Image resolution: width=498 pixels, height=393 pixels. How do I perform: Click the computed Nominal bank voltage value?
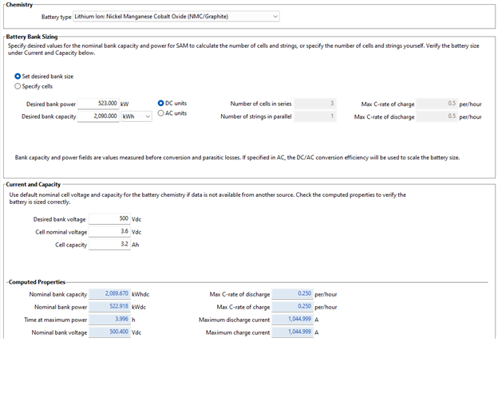[109, 332]
